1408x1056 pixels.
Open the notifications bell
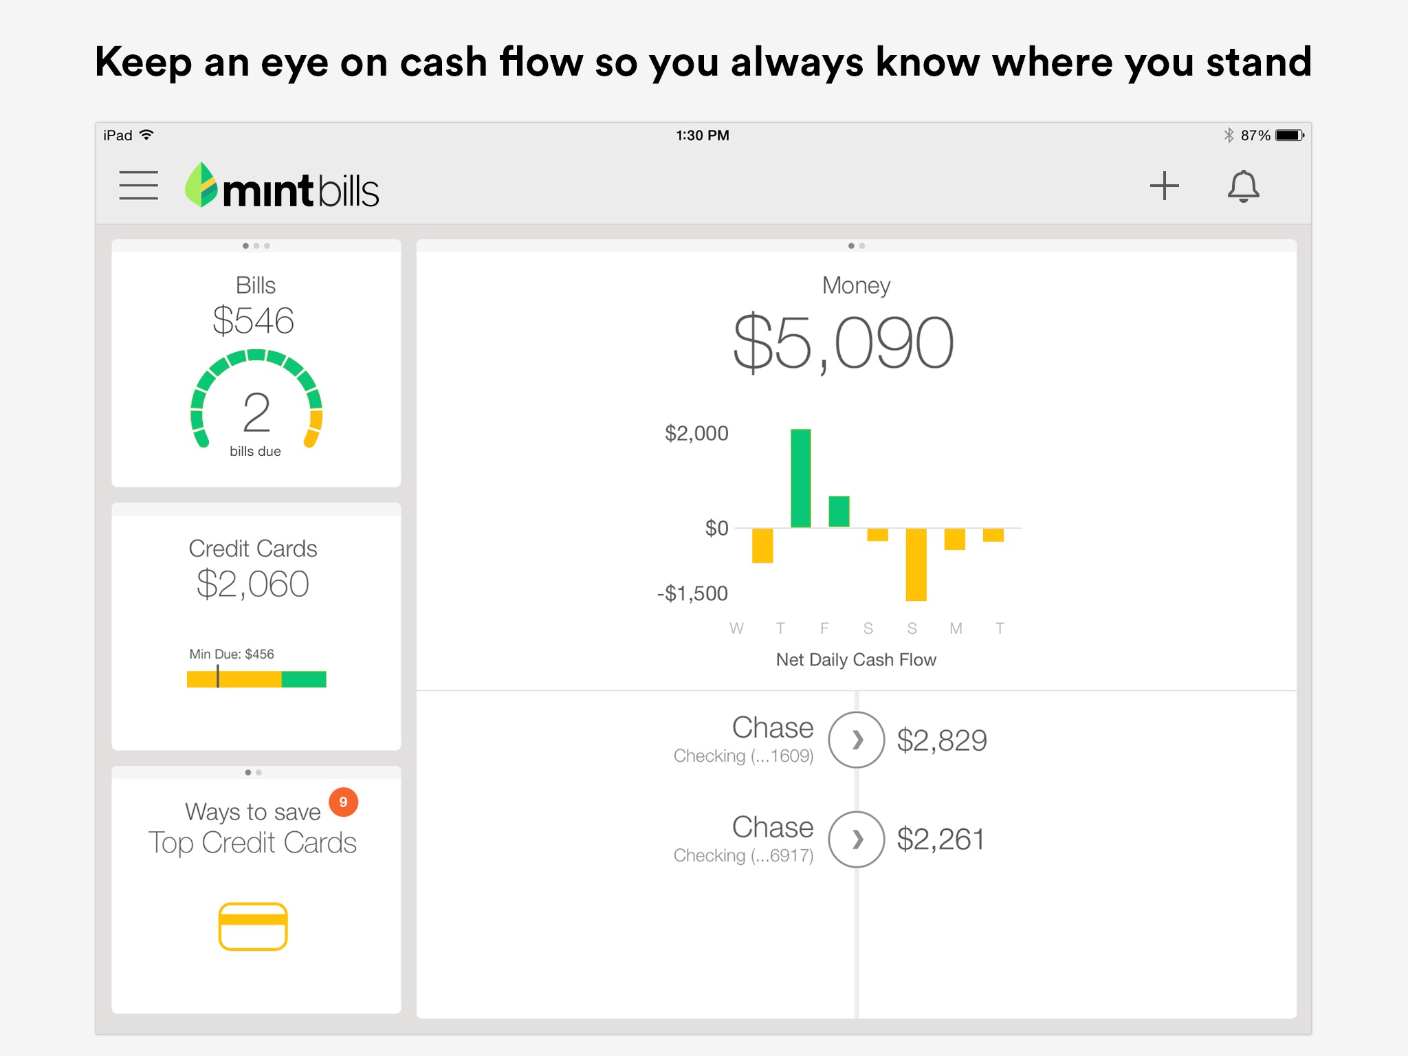1243,186
